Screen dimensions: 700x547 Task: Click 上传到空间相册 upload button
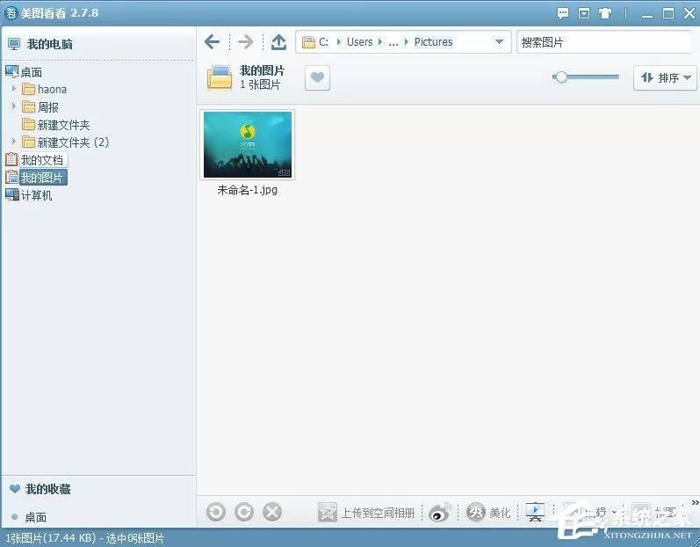(366, 512)
